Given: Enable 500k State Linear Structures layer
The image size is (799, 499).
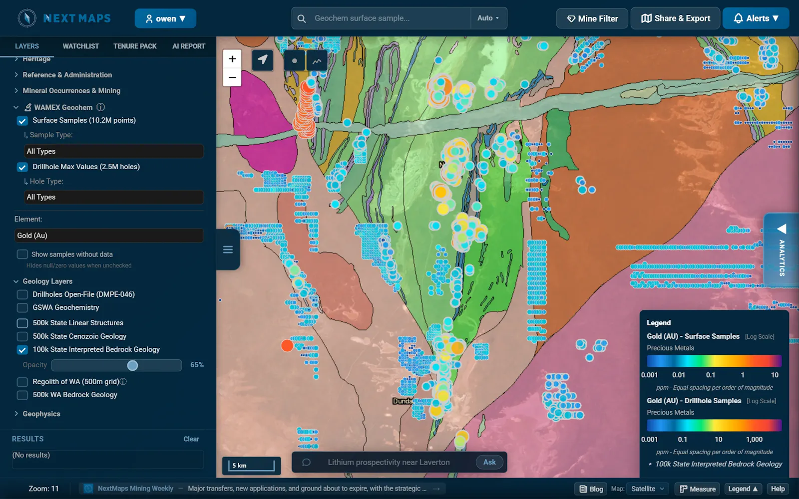Looking at the screenshot, I should 22,323.
